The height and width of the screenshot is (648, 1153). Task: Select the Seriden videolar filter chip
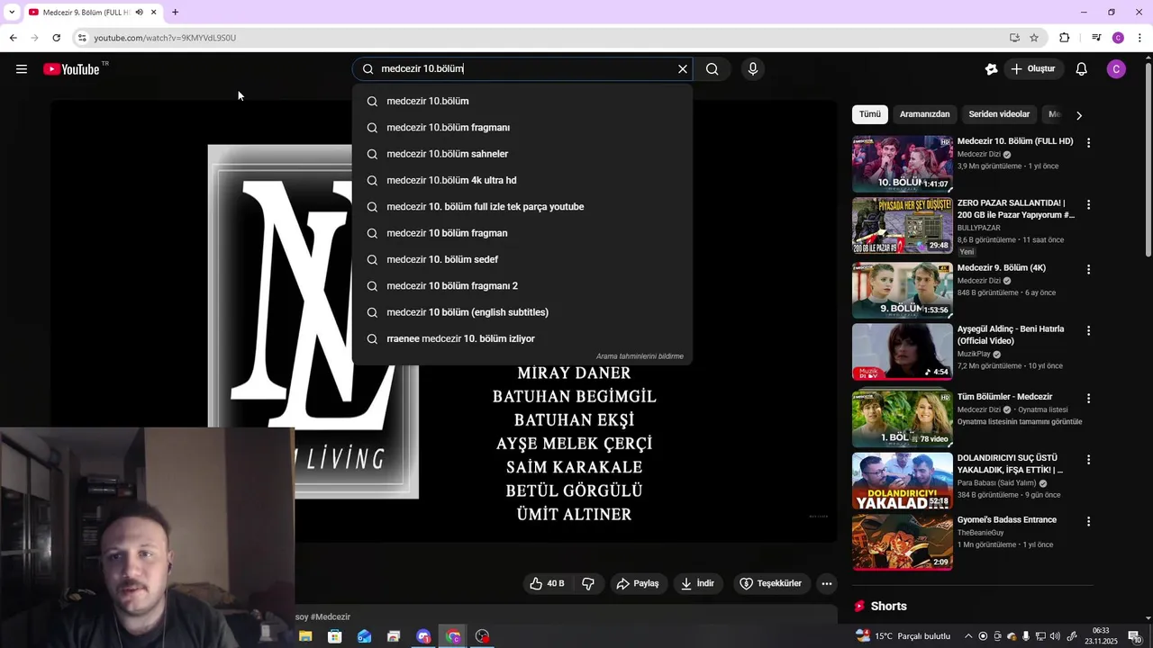[999, 114]
